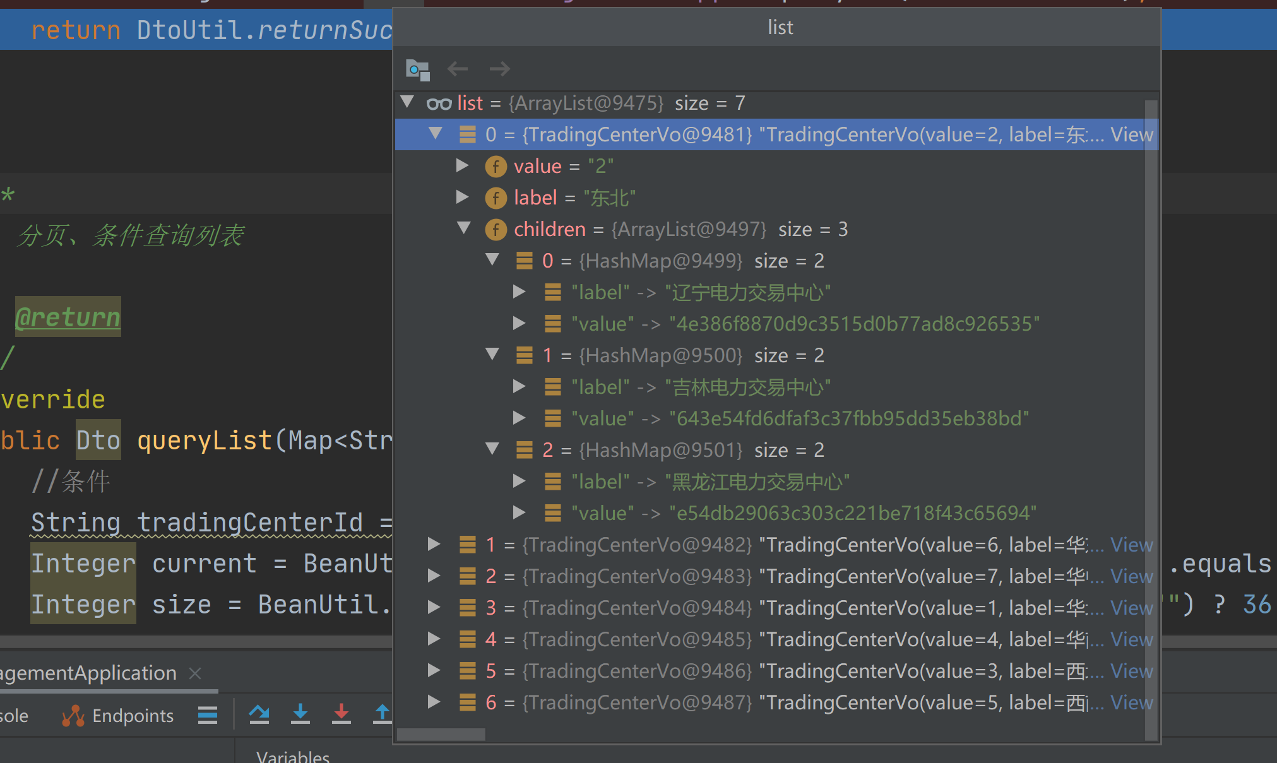Viewport: 1277px width, 763px height.
Task: Click the Step Out debug icon
Action: 382,714
